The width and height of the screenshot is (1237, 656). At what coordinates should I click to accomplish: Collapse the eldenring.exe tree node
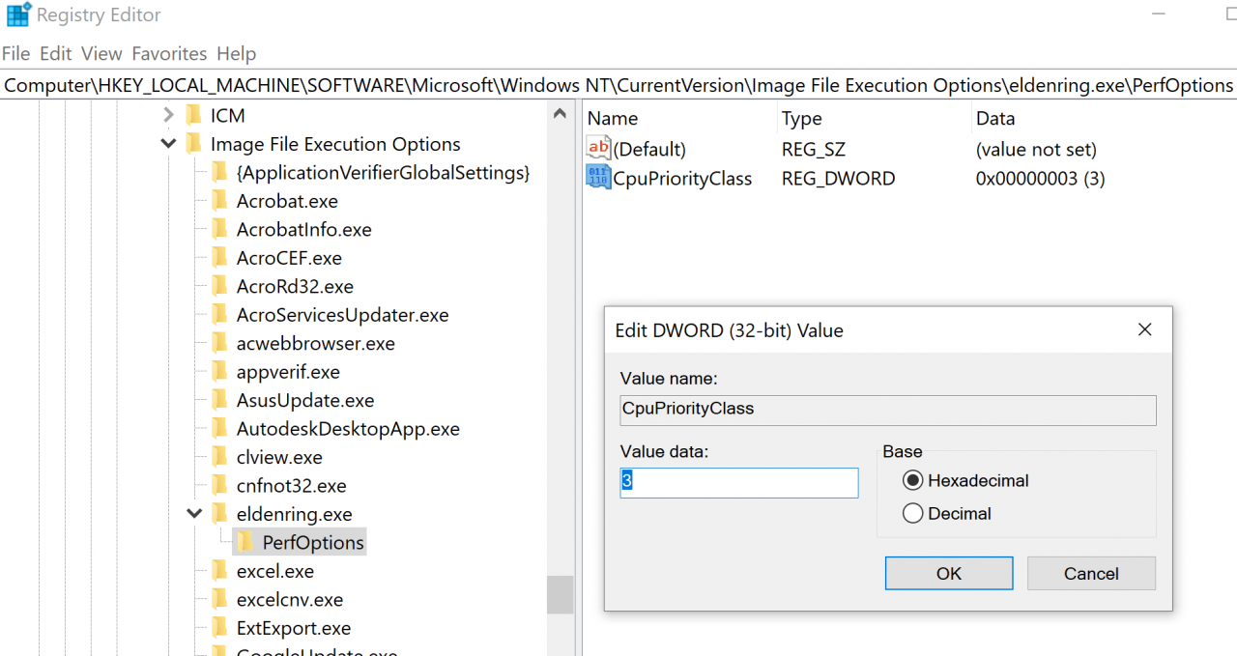tap(194, 514)
